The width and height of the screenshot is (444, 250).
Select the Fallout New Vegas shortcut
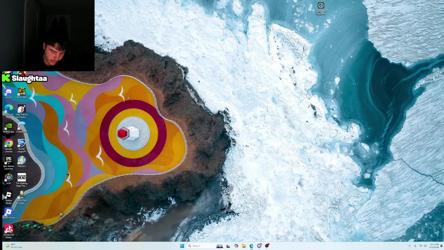pos(22,197)
